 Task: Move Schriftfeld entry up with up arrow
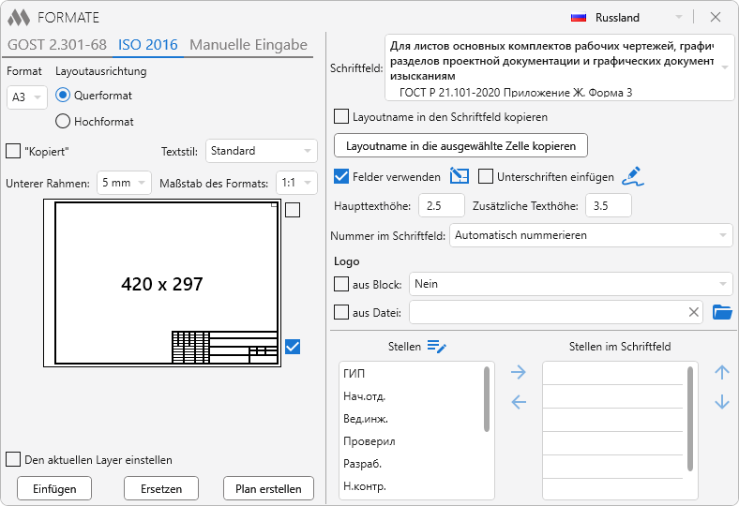[721, 373]
